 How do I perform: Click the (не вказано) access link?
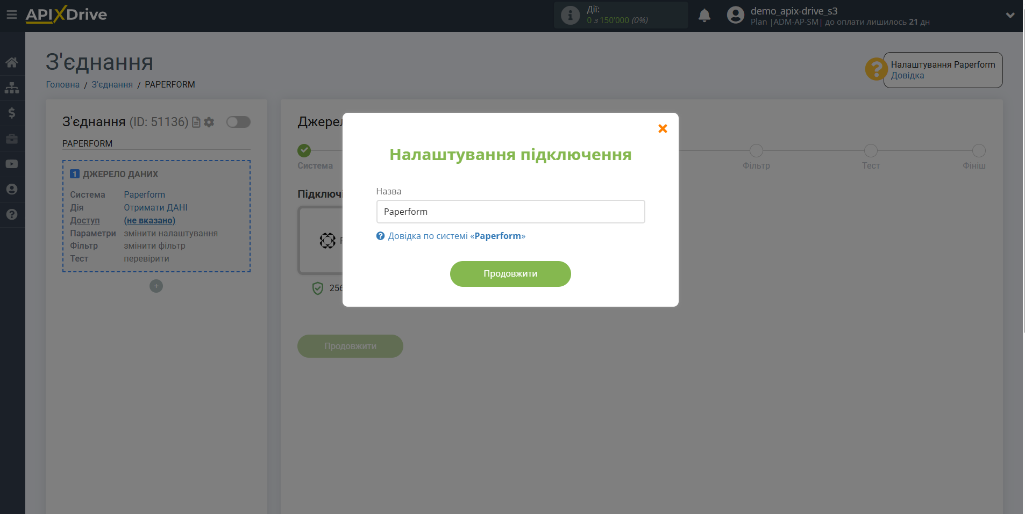click(150, 220)
